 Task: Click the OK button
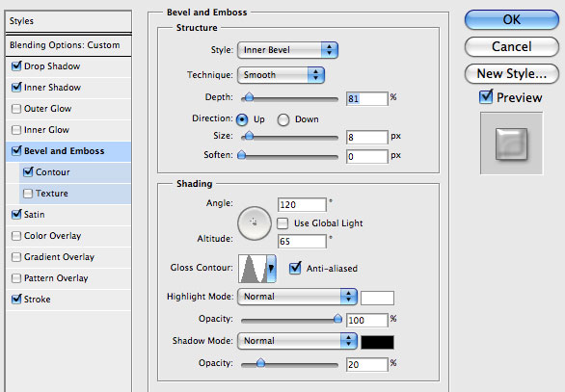pyautogui.click(x=512, y=19)
